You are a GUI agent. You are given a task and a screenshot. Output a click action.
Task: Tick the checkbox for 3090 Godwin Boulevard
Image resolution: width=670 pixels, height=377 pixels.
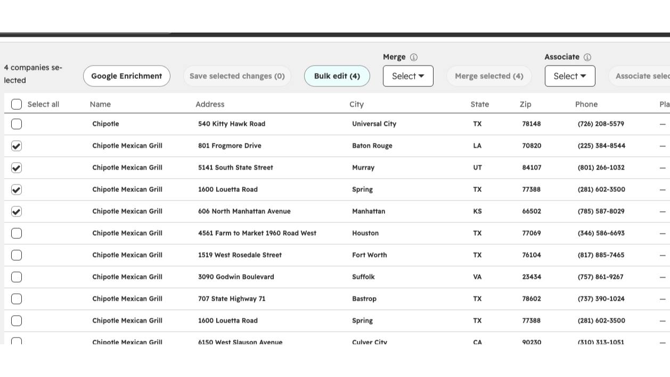point(17,277)
